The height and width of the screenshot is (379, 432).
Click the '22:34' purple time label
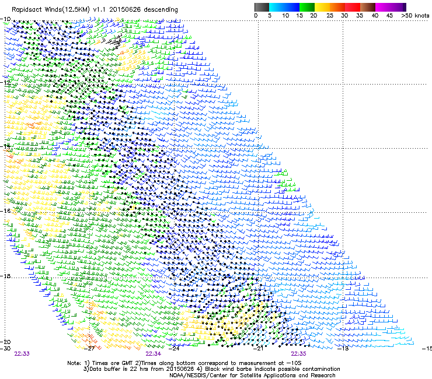pos(153,354)
